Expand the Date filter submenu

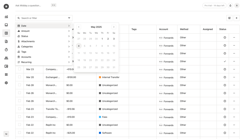pos(44,26)
